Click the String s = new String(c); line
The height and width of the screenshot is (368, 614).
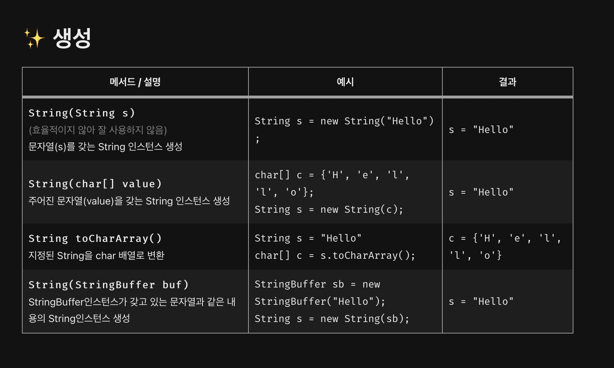[329, 210]
